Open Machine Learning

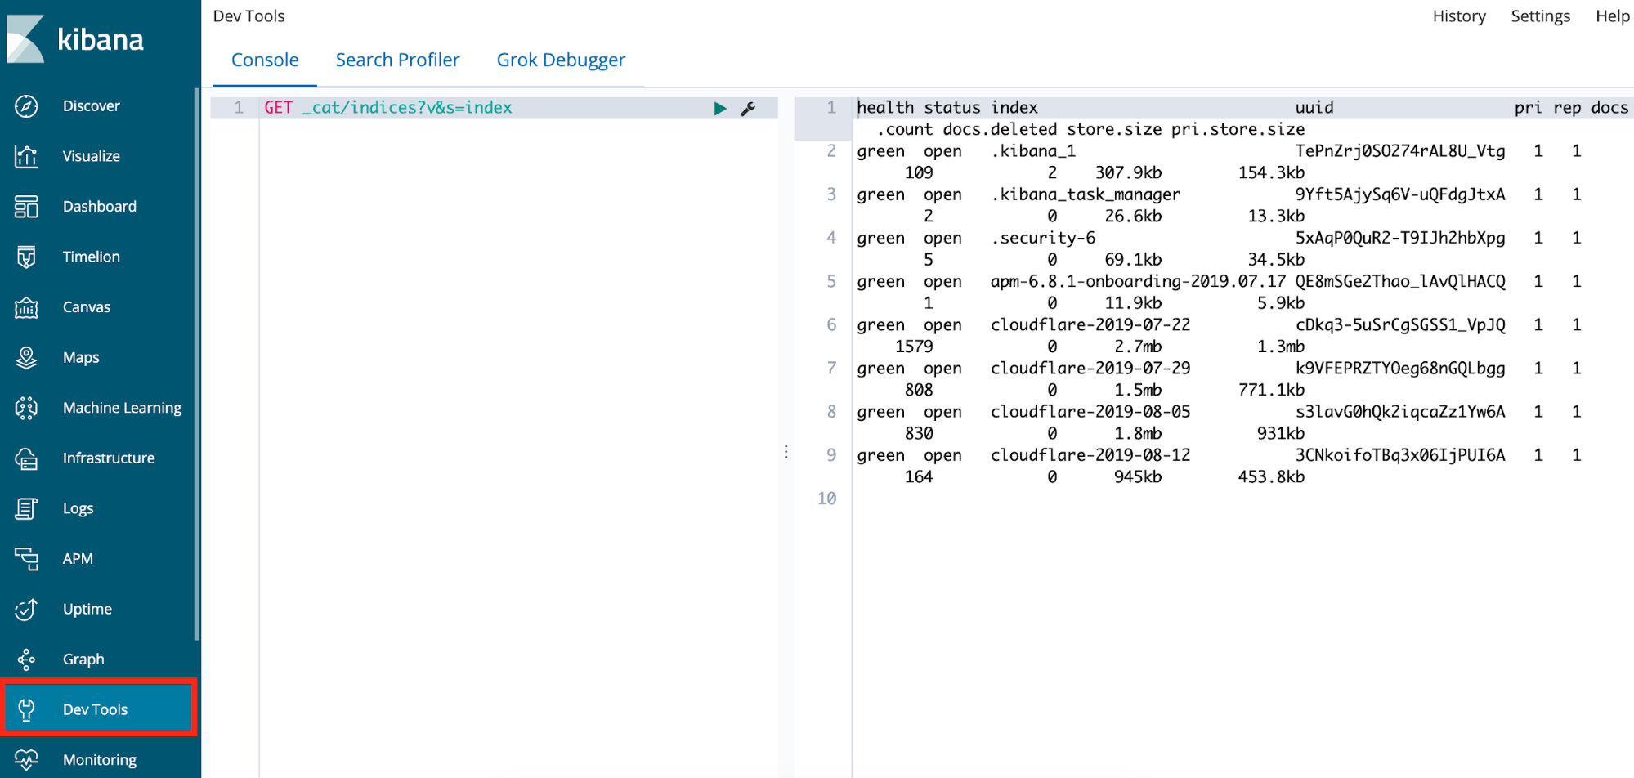pyautogui.click(x=122, y=407)
